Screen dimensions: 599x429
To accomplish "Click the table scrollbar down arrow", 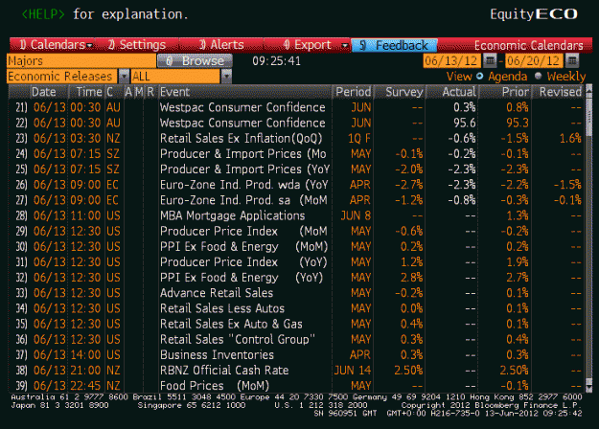I will coord(588,388).
